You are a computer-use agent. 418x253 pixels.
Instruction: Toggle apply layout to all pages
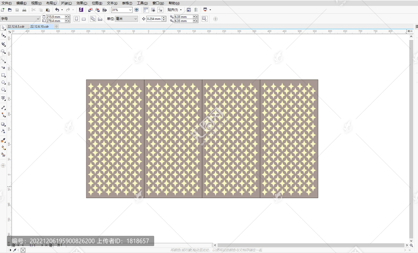(93, 19)
